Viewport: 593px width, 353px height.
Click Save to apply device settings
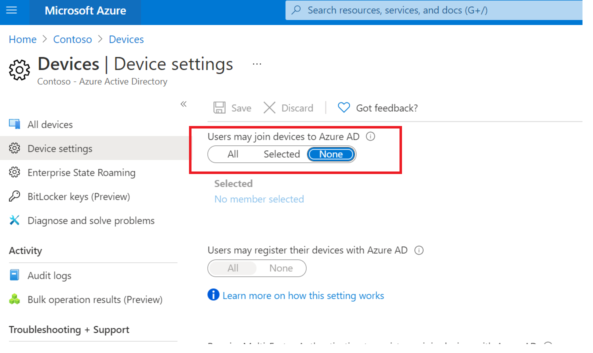click(232, 107)
